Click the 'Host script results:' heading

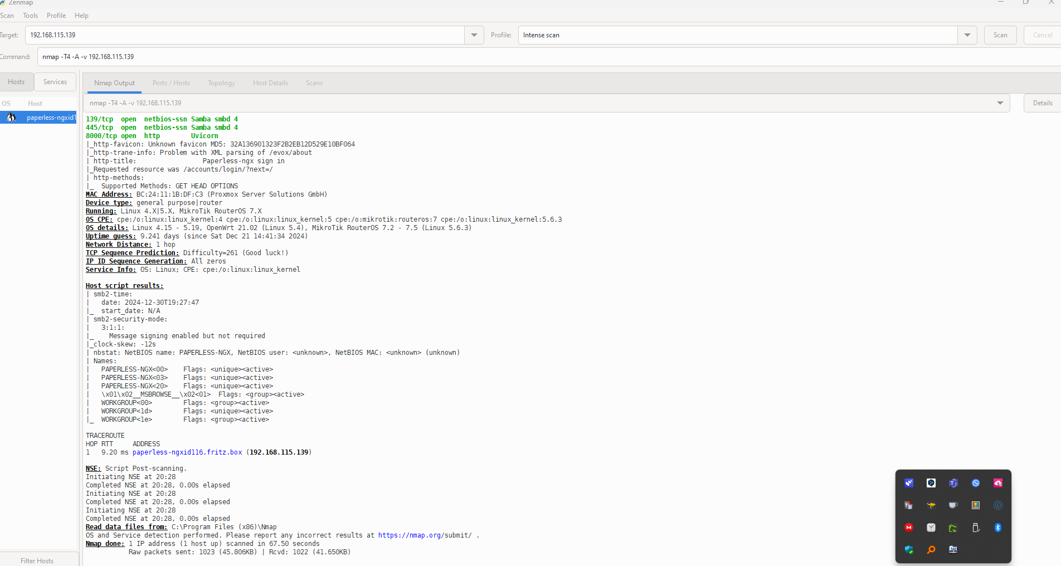[125, 286]
